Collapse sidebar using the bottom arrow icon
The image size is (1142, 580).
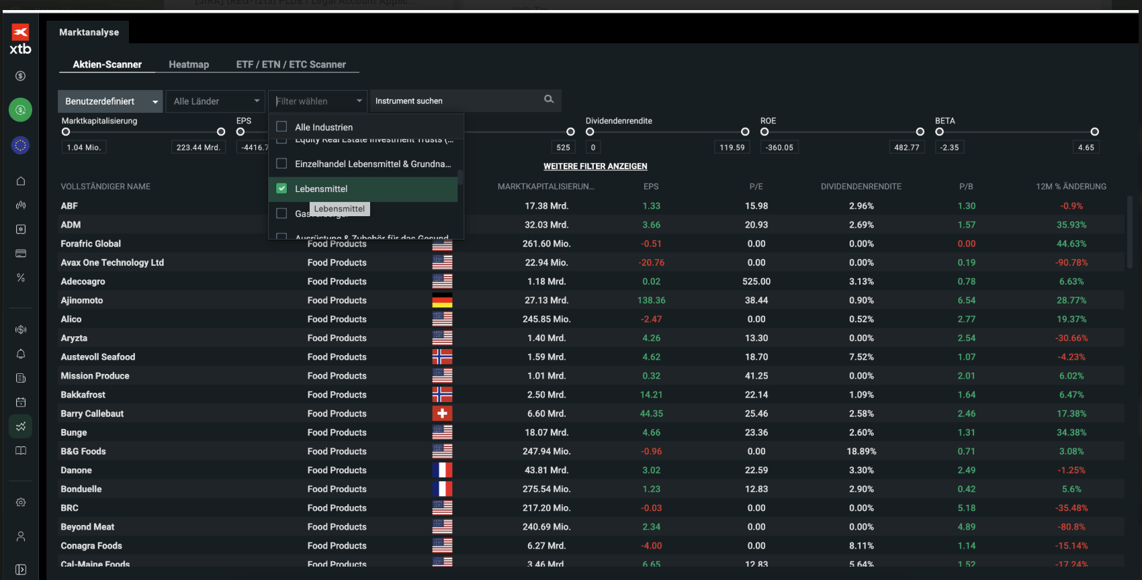(x=20, y=569)
